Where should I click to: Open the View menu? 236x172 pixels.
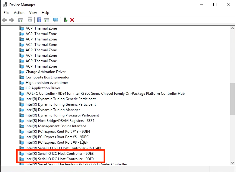point(33,13)
